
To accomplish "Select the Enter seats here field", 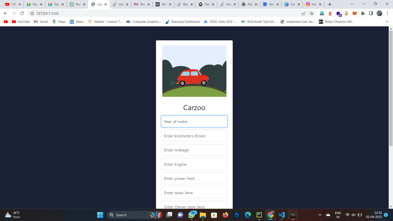I will [x=194, y=192].
